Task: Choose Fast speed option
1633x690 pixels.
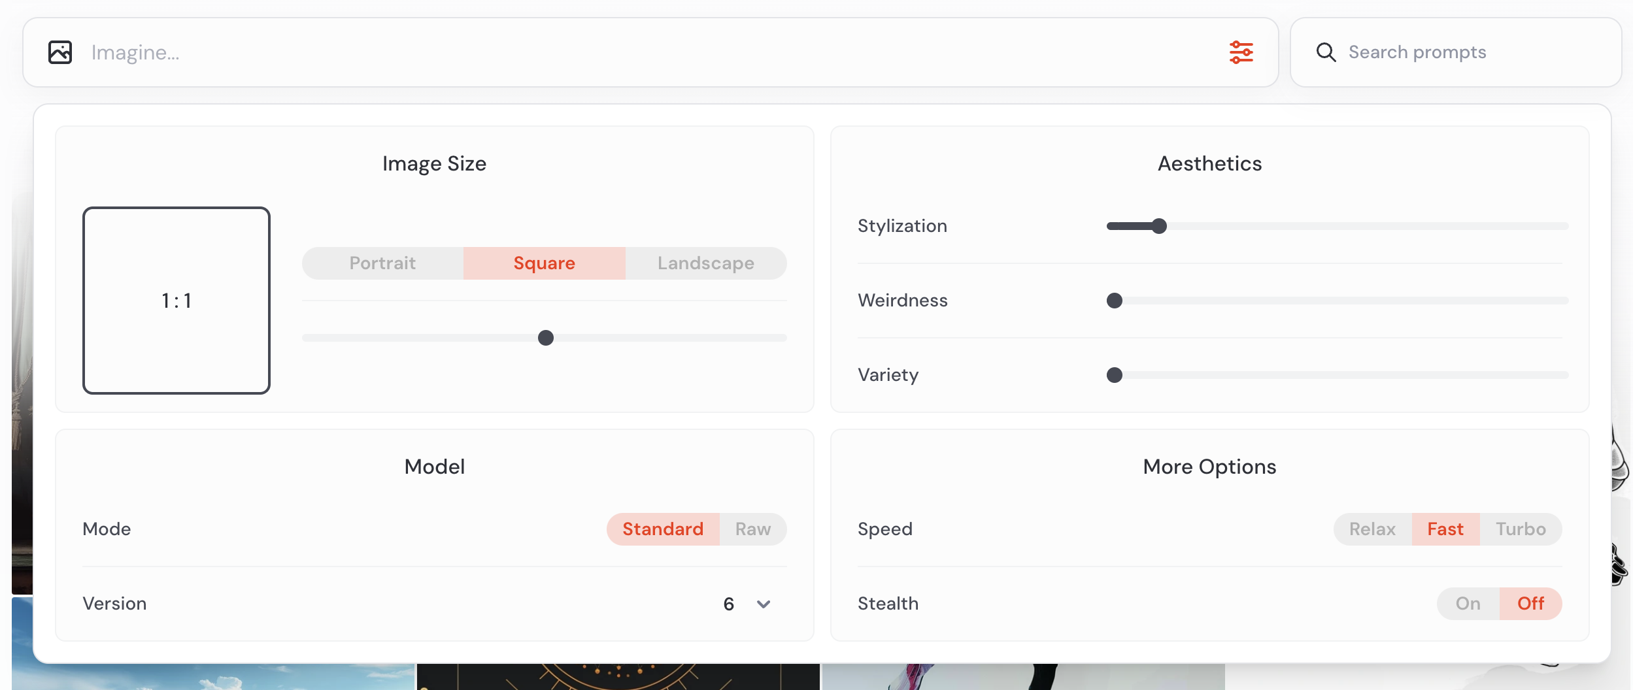Action: click(1445, 529)
